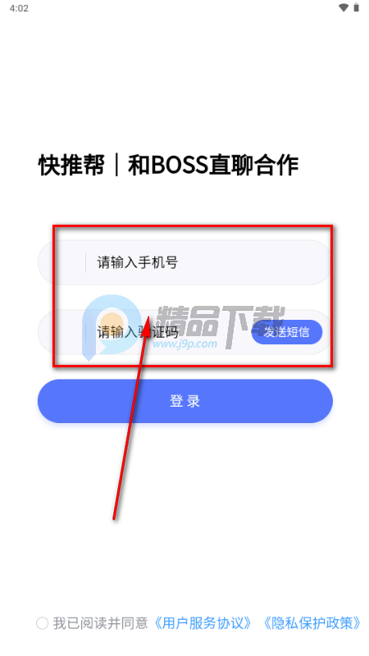The image size is (369, 656).
Task: Tap the prefix area left of phone field divider
Action: 62,262
